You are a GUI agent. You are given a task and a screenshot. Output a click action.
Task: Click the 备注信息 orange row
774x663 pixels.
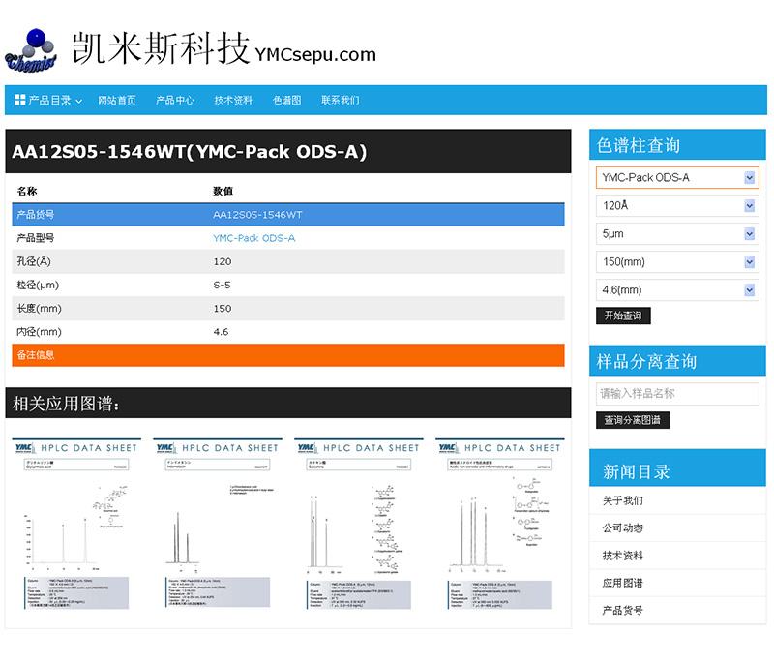pos(288,355)
